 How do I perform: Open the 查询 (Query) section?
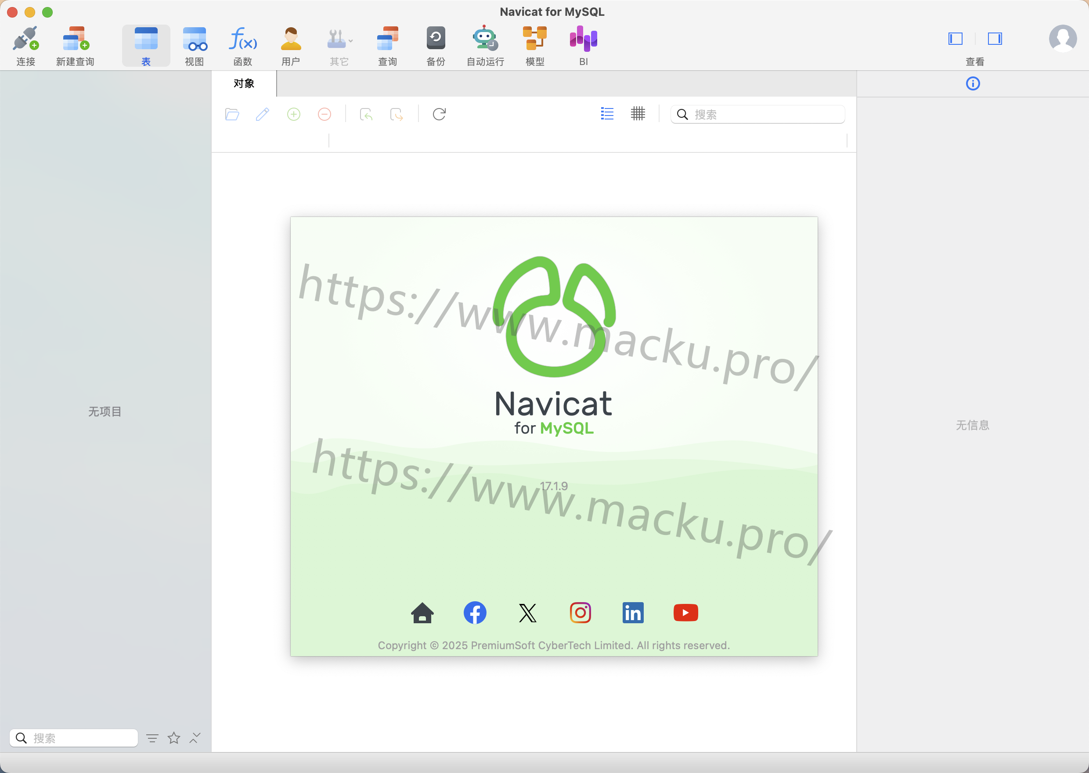pyautogui.click(x=388, y=46)
